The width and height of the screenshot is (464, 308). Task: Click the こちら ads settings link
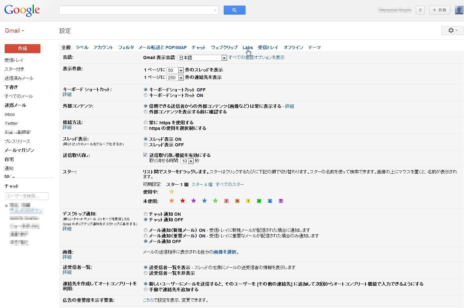(148, 300)
